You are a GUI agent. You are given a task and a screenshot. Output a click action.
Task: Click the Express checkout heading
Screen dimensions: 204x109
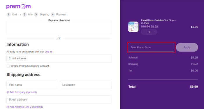tap(59, 20)
